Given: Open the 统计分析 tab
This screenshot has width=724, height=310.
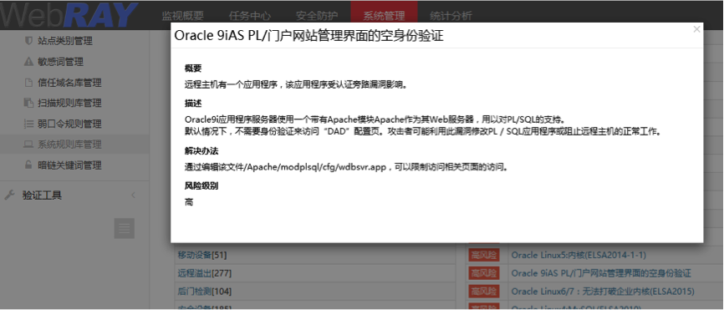Looking at the screenshot, I should (x=451, y=15).
